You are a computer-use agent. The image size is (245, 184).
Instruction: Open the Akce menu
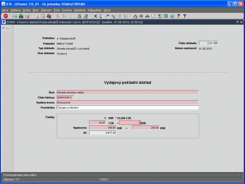click(5, 10)
